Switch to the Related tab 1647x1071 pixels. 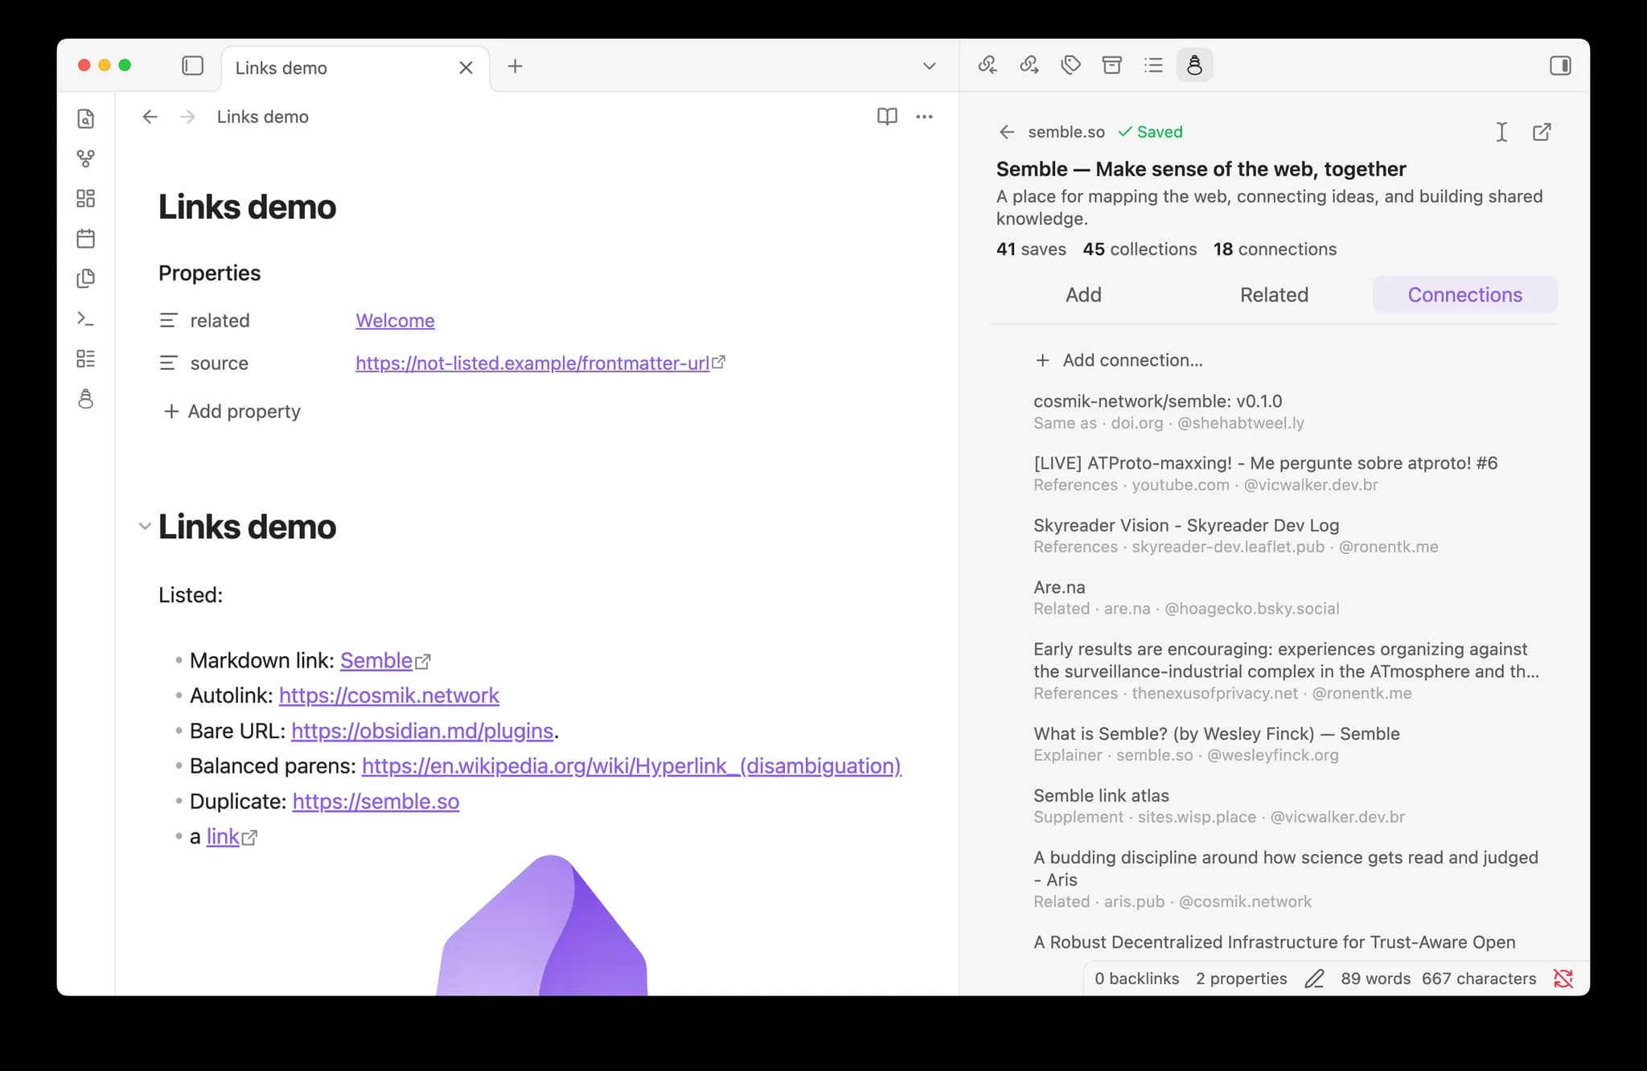click(x=1274, y=295)
